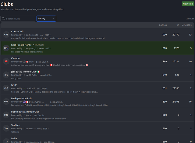This screenshot has height=143, width=195.
Task: Click the magnifier icon in search box
Action: pyautogui.click(x=3, y=19)
